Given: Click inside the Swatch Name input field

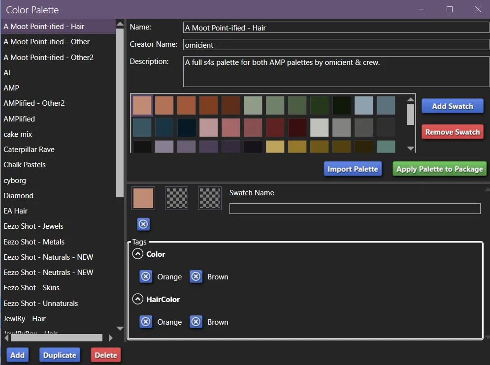Looking at the screenshot, I should coord(355,209).
